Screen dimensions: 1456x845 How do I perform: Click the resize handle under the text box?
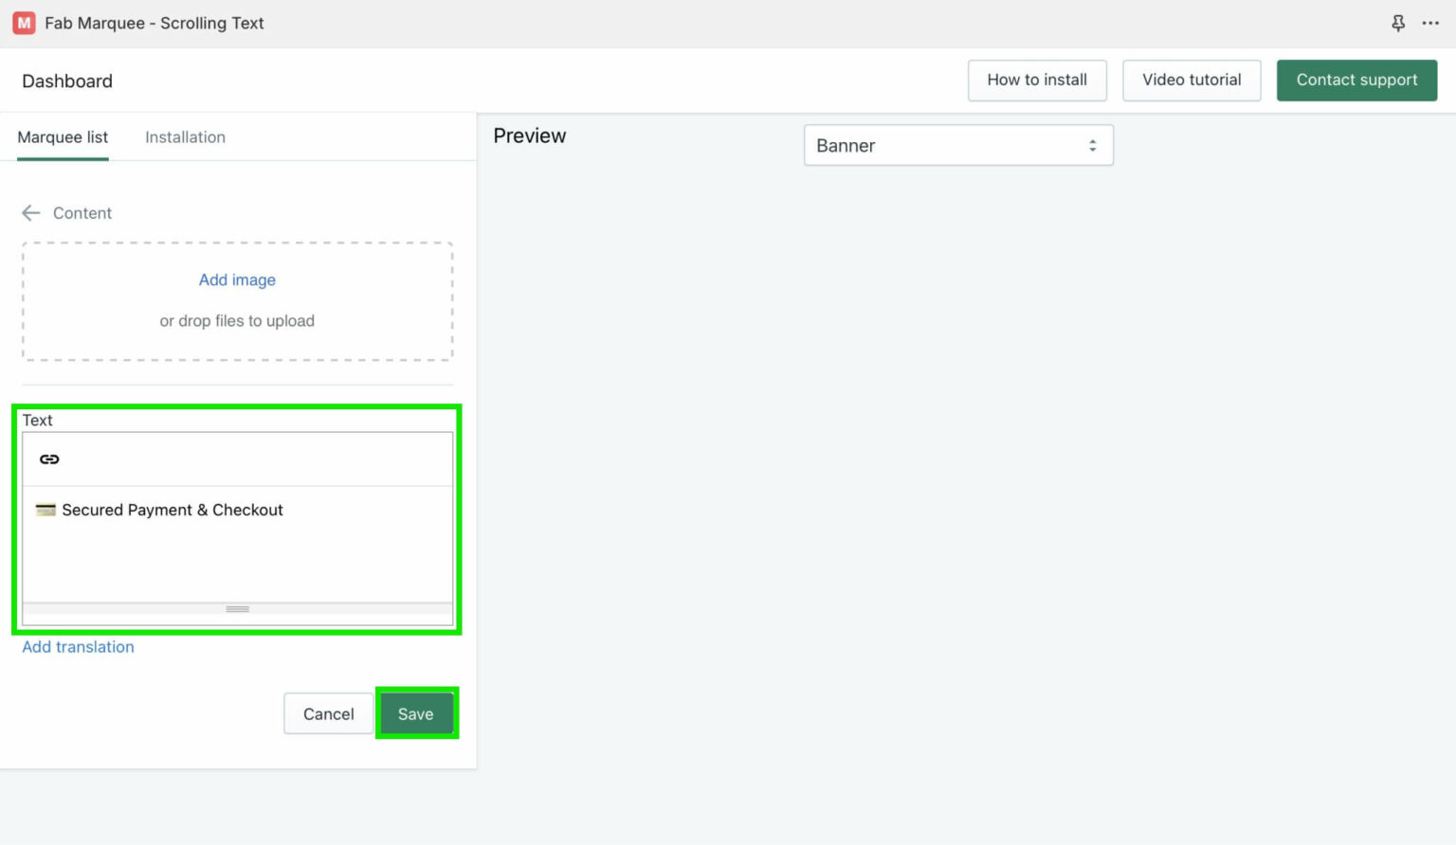click(237, 609)
